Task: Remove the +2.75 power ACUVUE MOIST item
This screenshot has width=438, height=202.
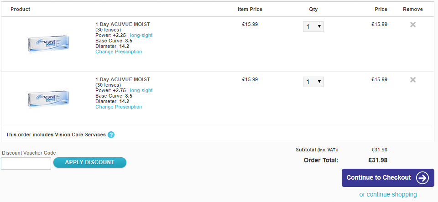Action: [x=412, y=80]
